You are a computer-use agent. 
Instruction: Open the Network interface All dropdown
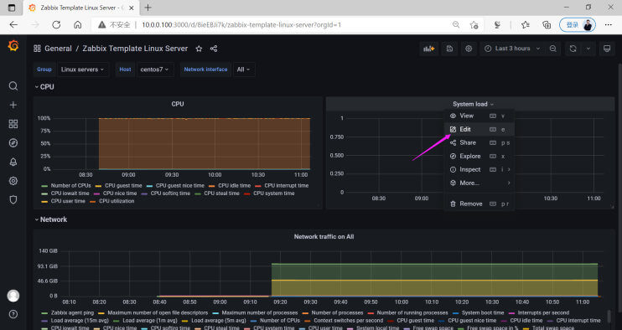pos(244,70)
